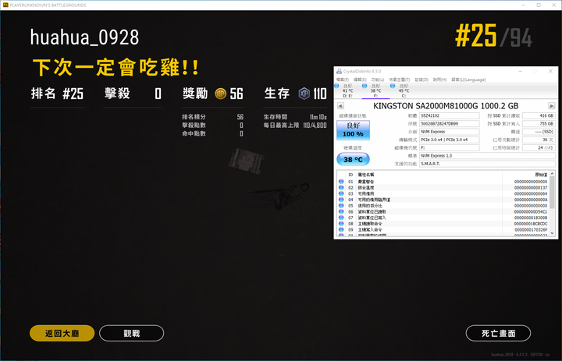562x361 pixels.
Task: Click the power-on count value 36
Action: [x=539, y=140]
